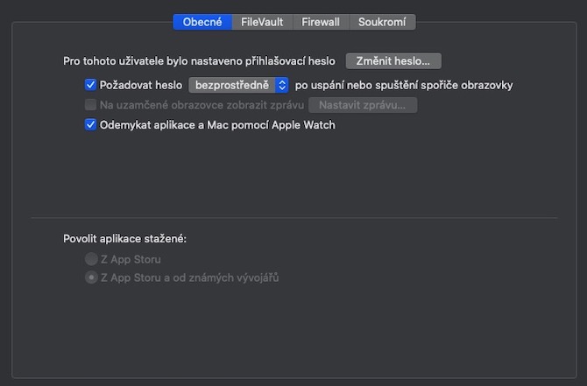Viewport: 587px width, 386px height.
Task: Click the blue dropdown up-down arrows
Action: tap(281, 85)
